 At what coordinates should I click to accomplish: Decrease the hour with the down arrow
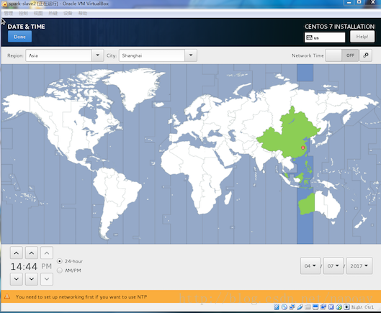click(17, 279)
